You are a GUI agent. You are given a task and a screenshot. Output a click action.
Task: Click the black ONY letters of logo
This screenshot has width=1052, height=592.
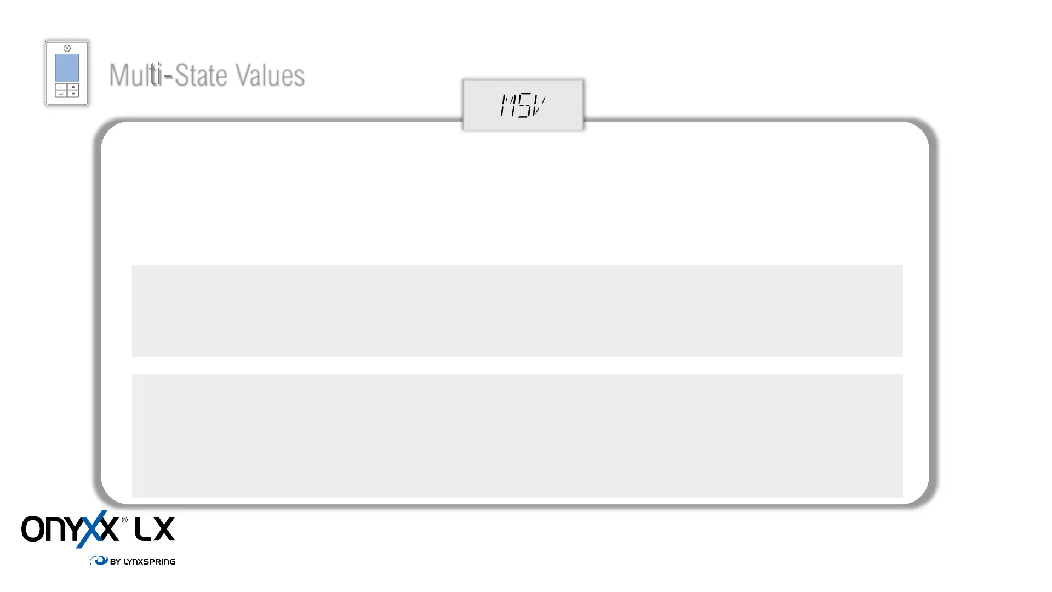coord(53,529)
